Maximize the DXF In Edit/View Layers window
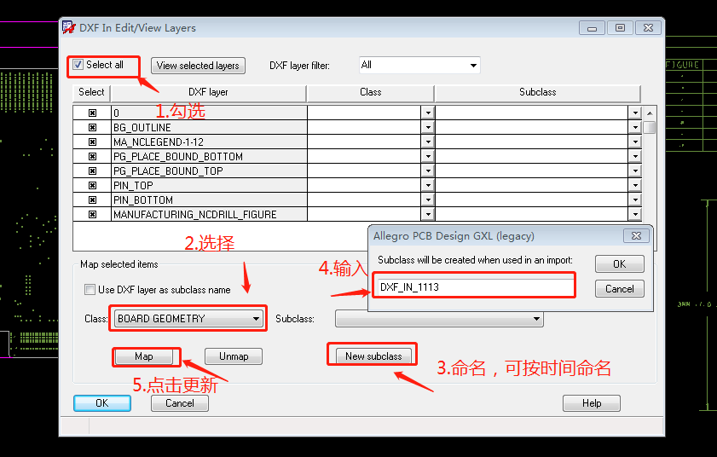 (x=620, y=28)
